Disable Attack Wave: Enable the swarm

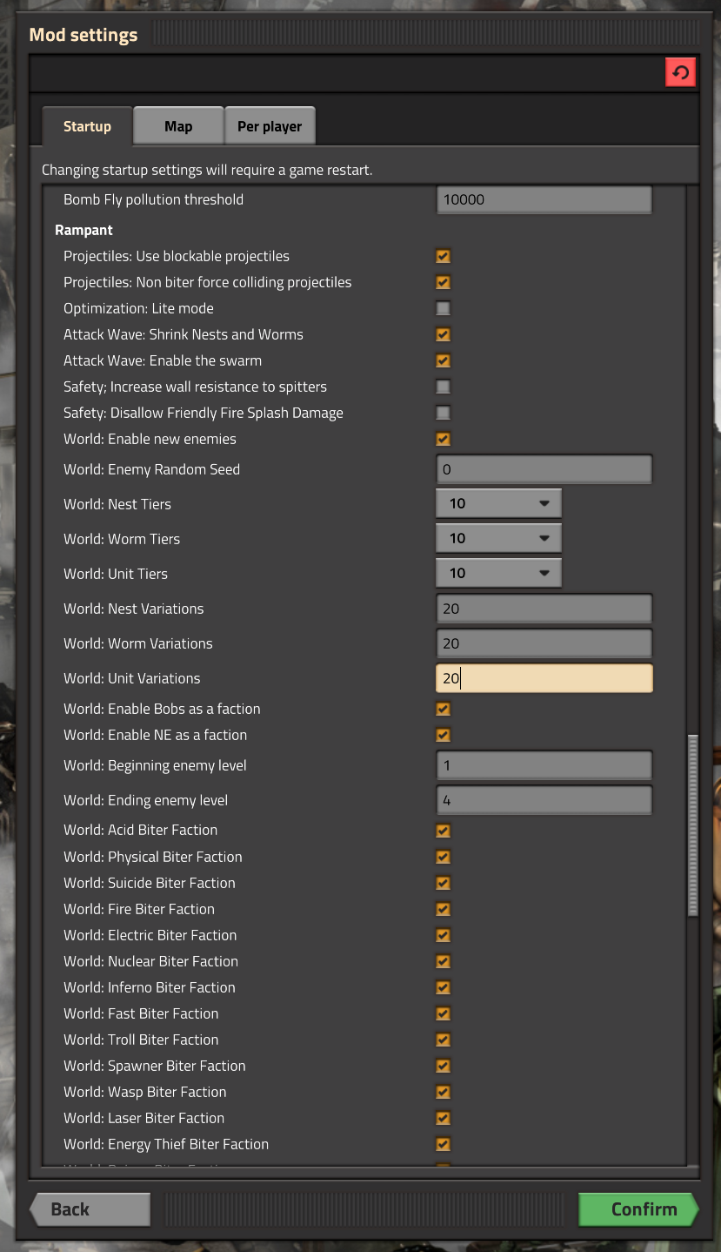click(444, 360)
